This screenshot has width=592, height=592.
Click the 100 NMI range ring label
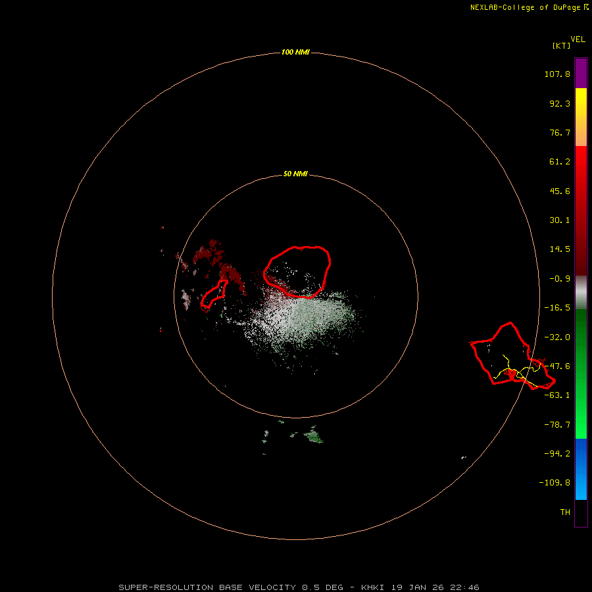[295, 52]
